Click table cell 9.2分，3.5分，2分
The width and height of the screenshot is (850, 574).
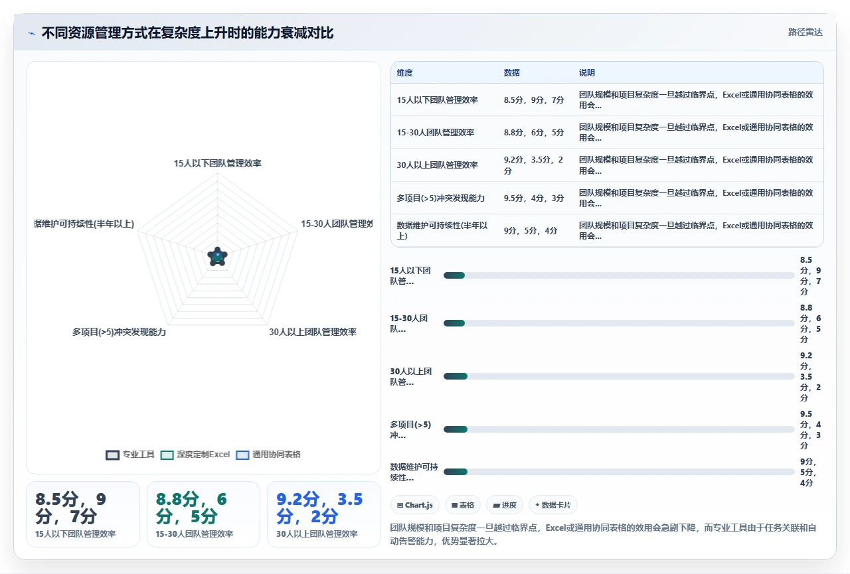point(534,165)
